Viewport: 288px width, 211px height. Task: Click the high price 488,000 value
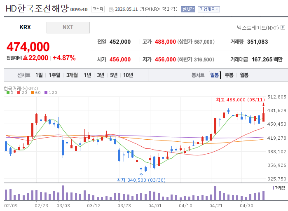coord(165,42)
